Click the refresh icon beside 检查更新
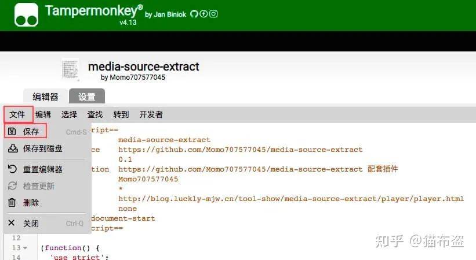This screenshot has height=260, width=476. pos(12,186)
